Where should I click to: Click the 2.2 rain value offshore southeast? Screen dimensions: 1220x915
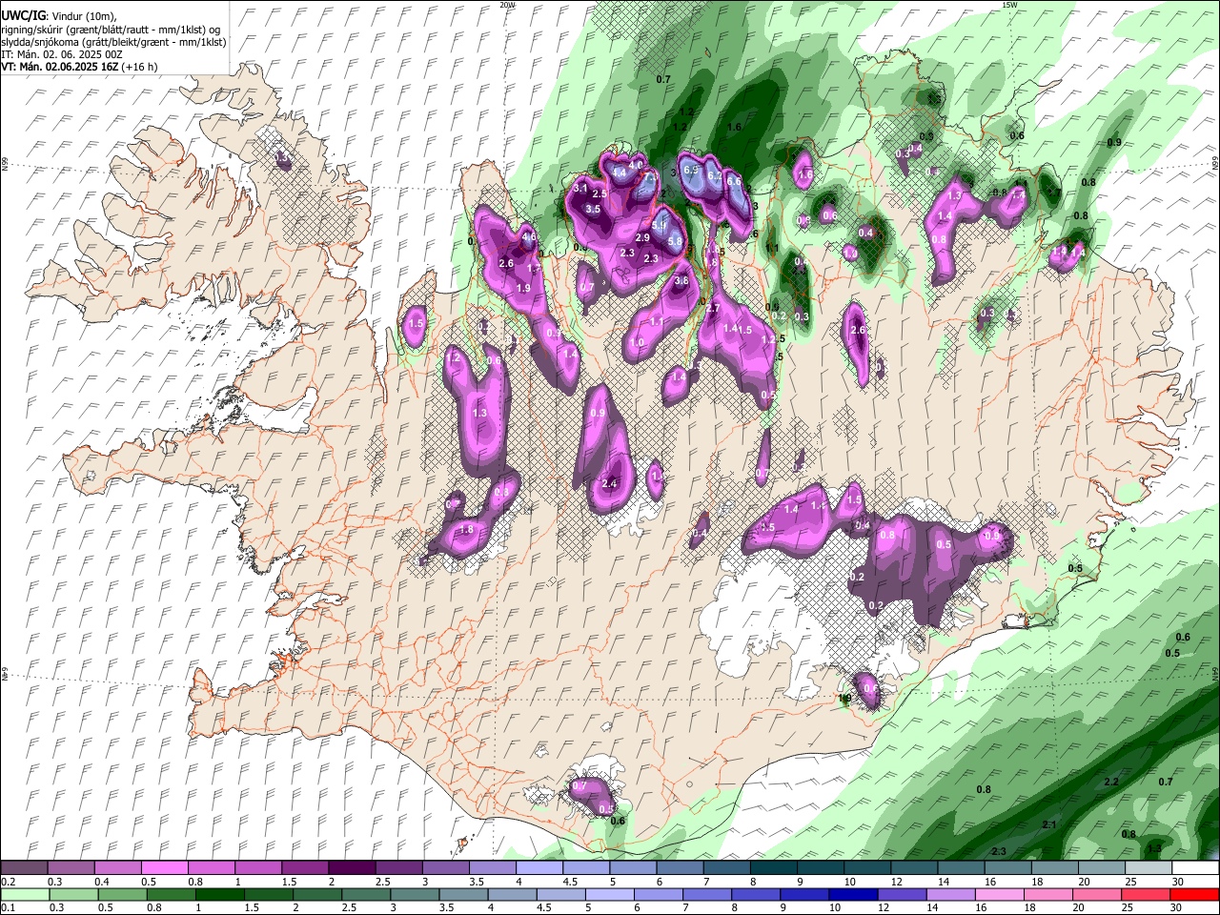click(x=1111, y=782)
